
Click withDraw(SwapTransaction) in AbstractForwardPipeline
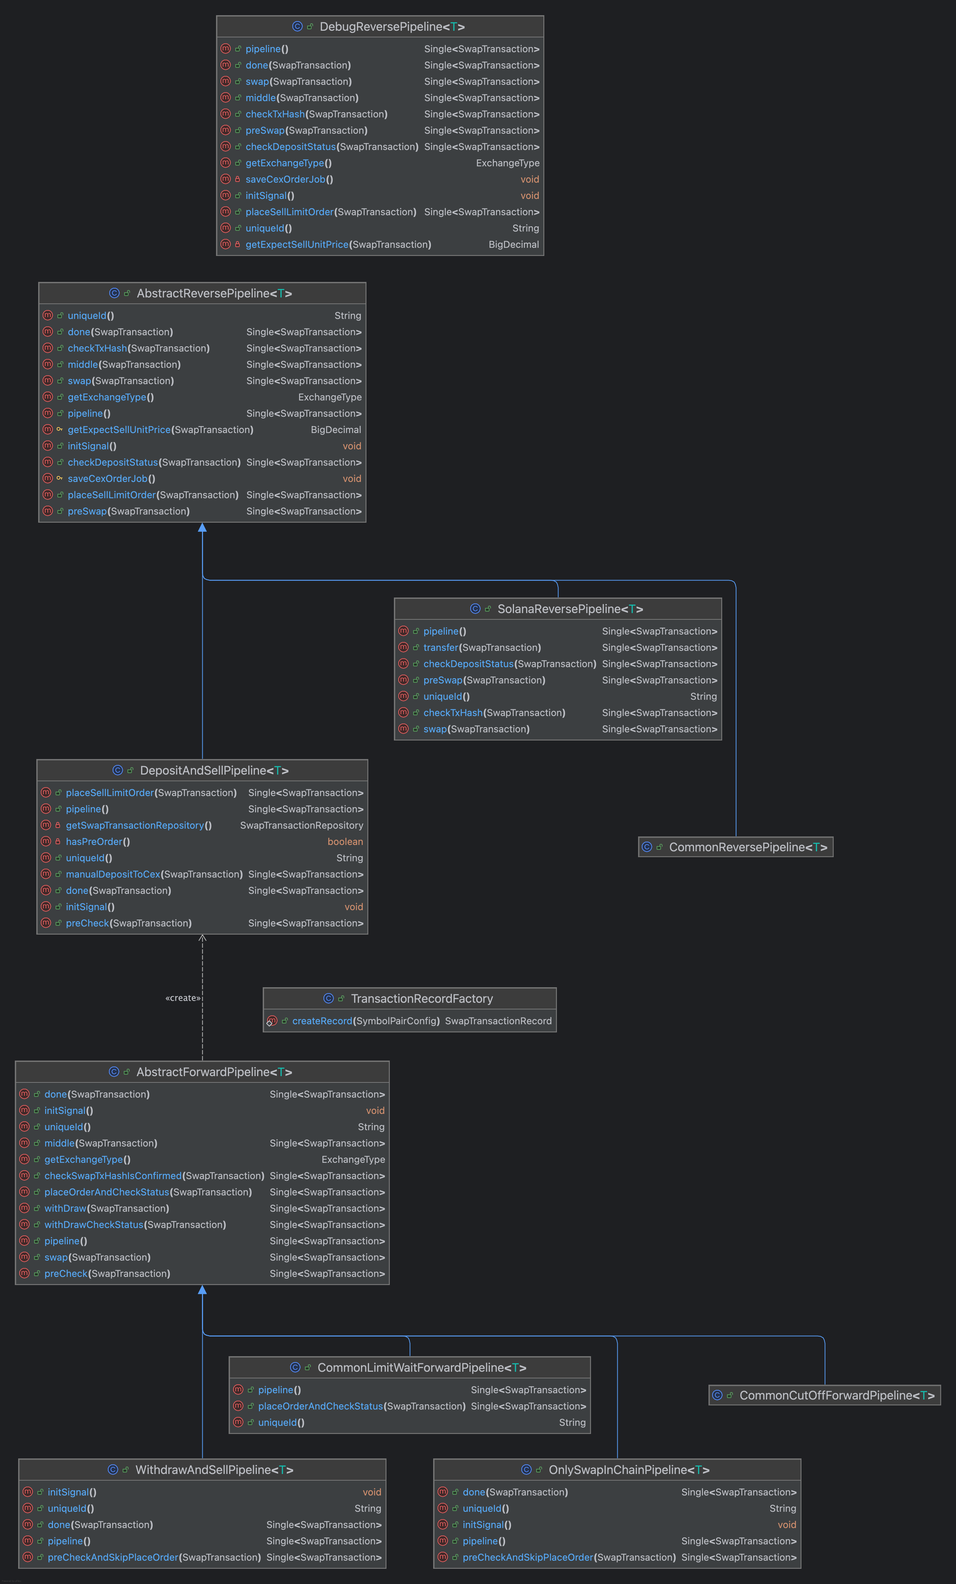pyautogui.click(x=107, y=1208)
